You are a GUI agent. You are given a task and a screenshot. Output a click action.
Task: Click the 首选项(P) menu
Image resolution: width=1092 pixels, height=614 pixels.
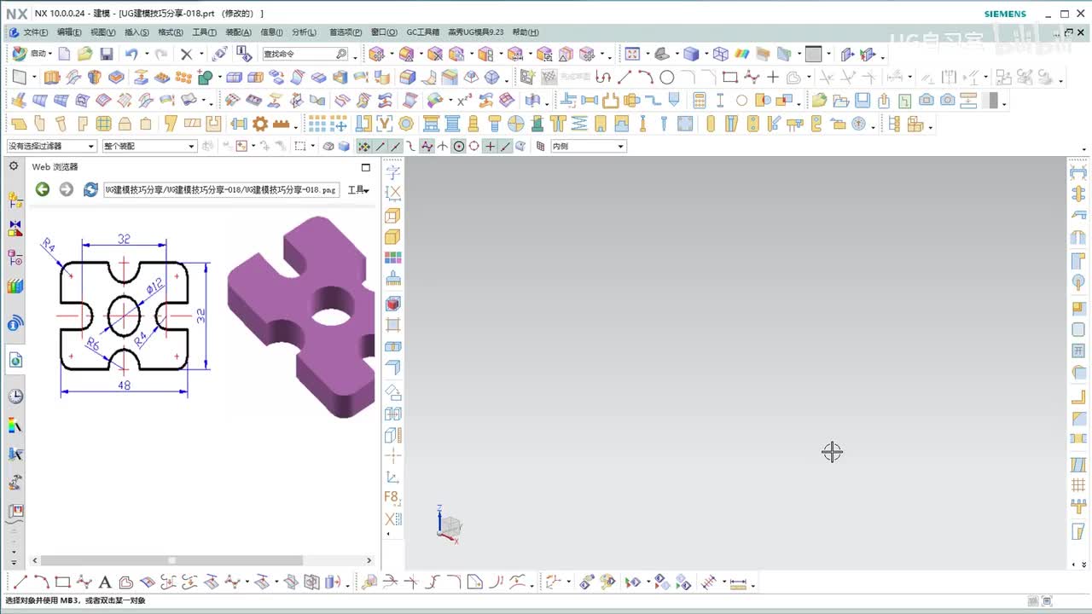pos(345,32)
